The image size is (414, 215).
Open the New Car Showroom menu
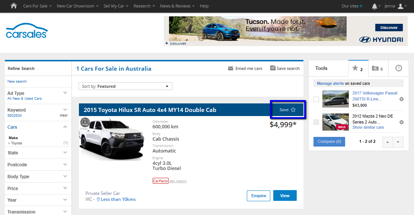pos(77,6)
